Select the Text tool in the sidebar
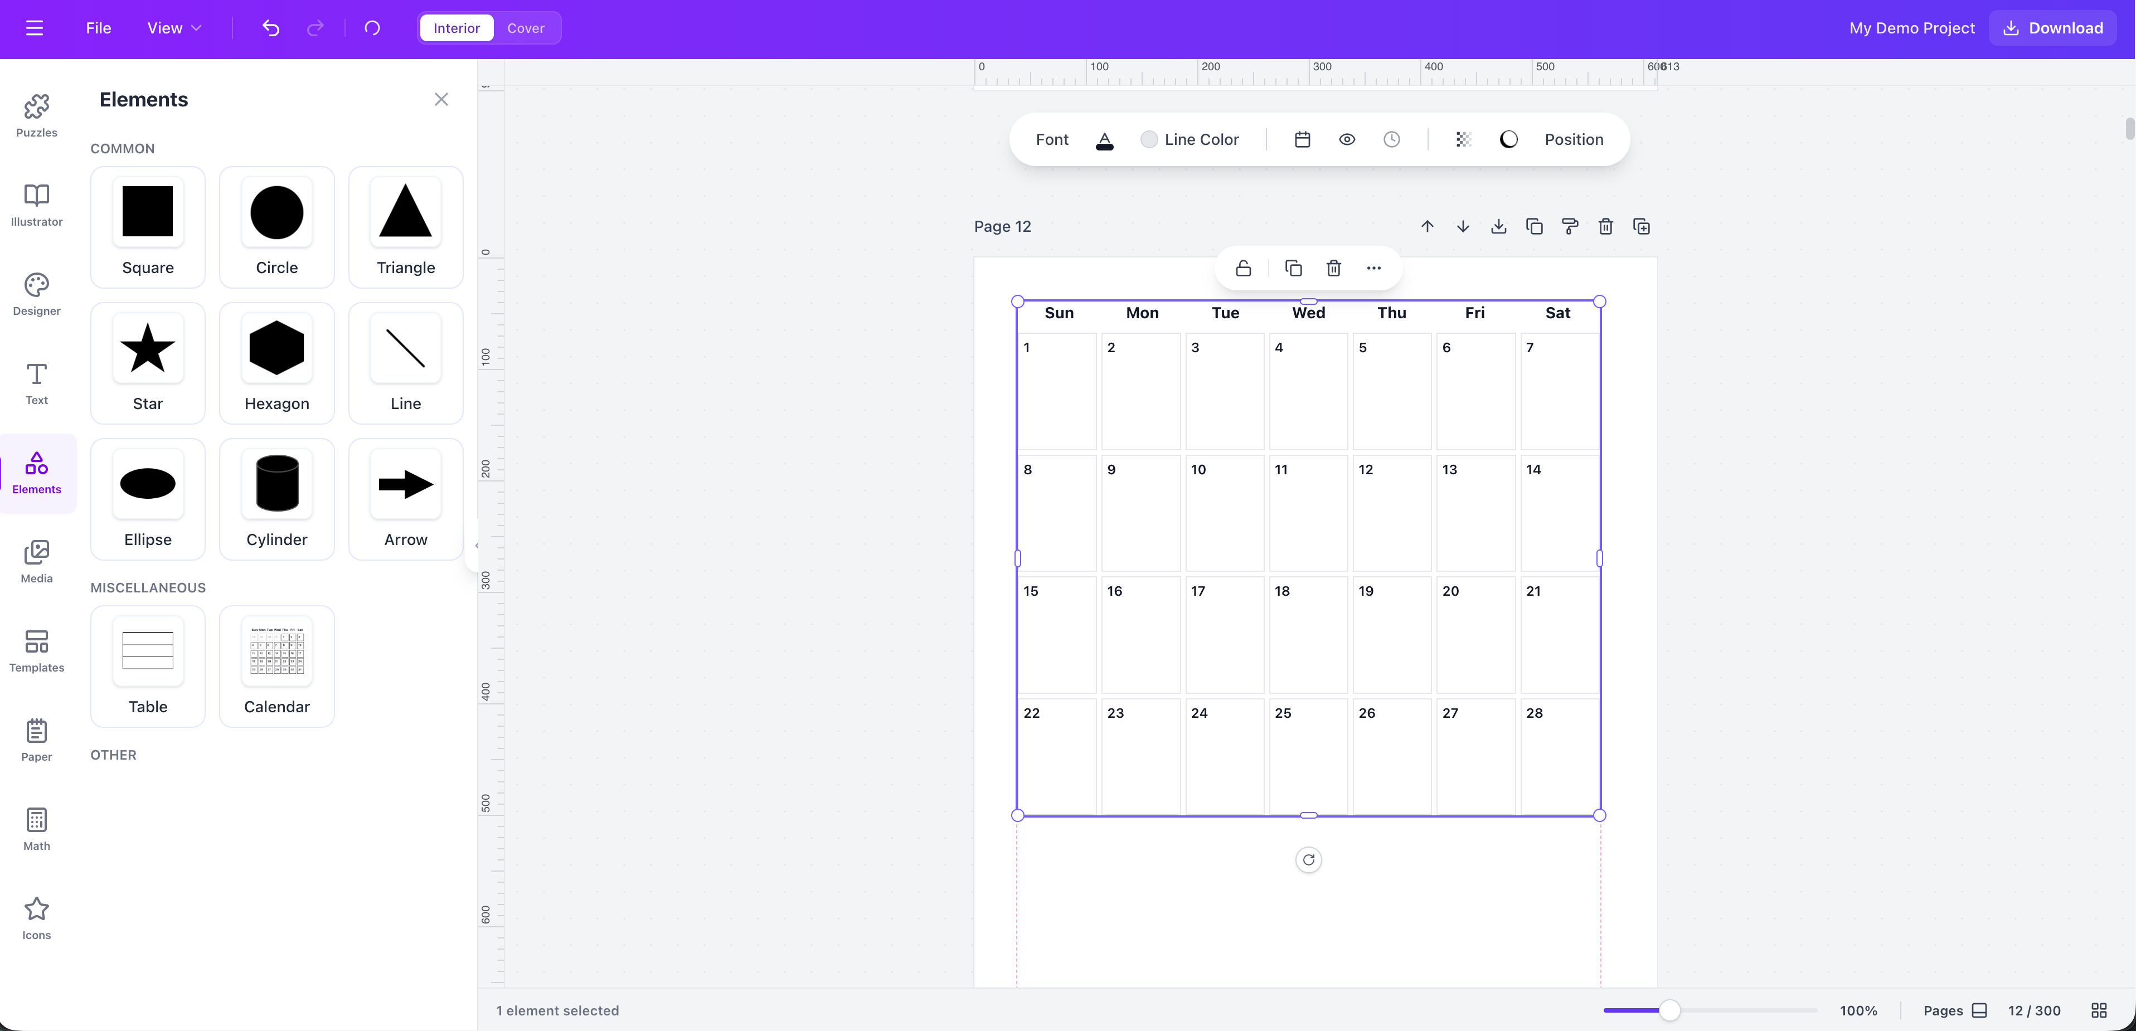 coord(36,383)
